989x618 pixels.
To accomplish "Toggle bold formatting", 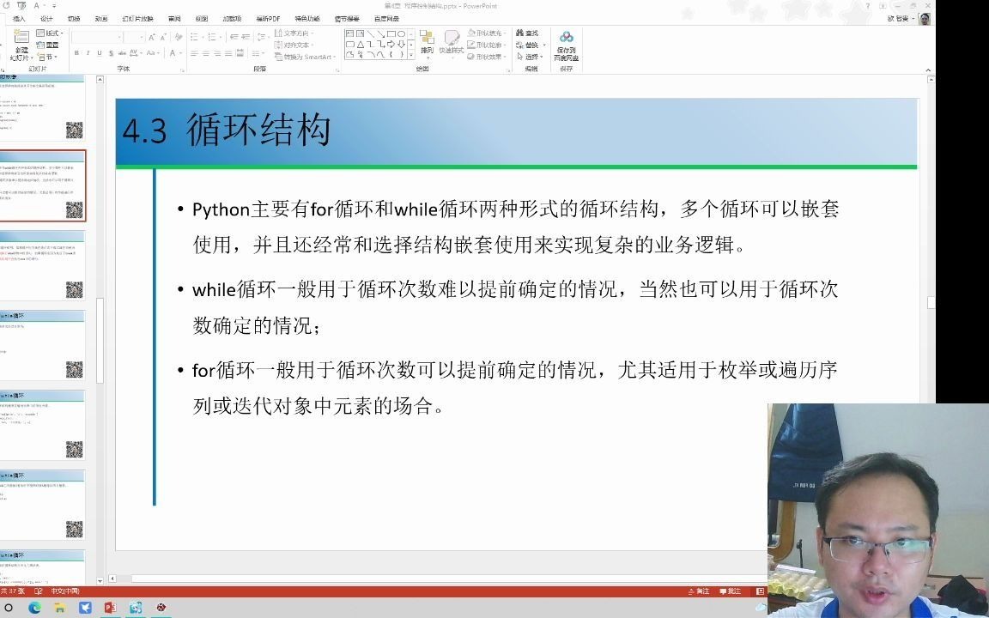I will click(x=76, y=51).
